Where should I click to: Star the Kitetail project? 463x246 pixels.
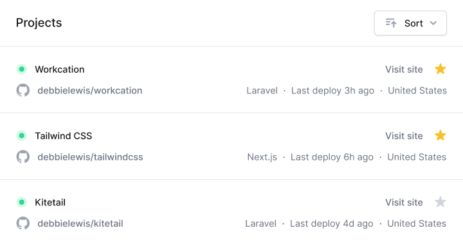click(x=440, y=202)
